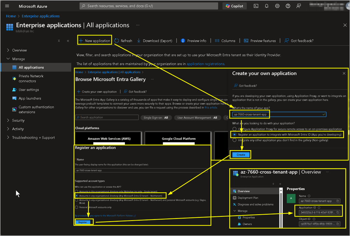Select Personal Microsoft accounts only radio
Viewport: 350px width, 236px height.
[77, 207]
